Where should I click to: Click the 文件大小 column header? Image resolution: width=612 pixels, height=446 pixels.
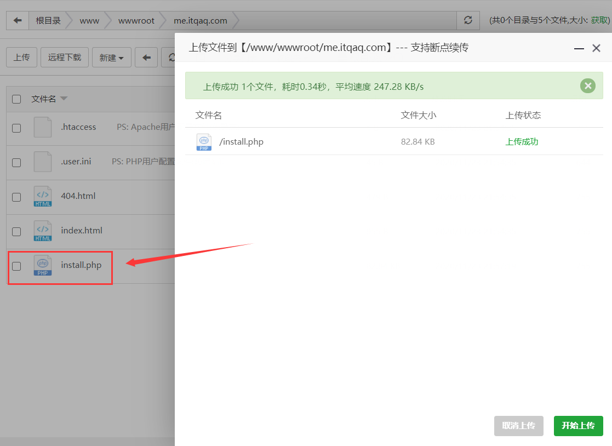419,115
